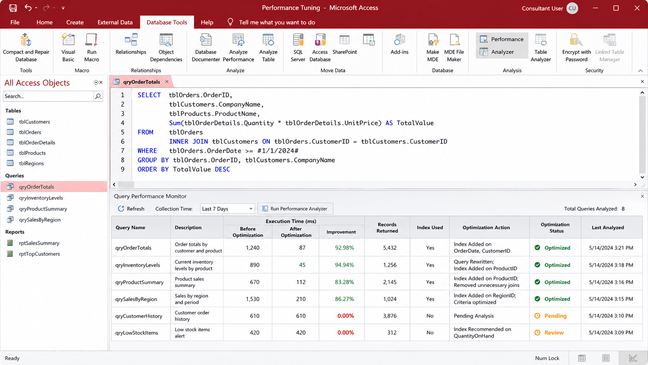Select the qryOrderTotals document tab
This screenshot has width=648, height=365.
click(x=141, y=82)
